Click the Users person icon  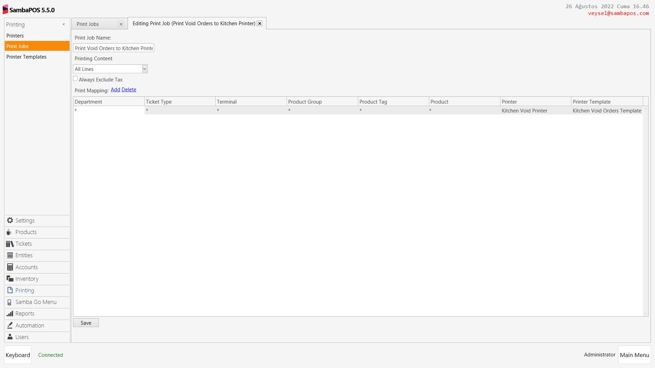pos(10,337)
